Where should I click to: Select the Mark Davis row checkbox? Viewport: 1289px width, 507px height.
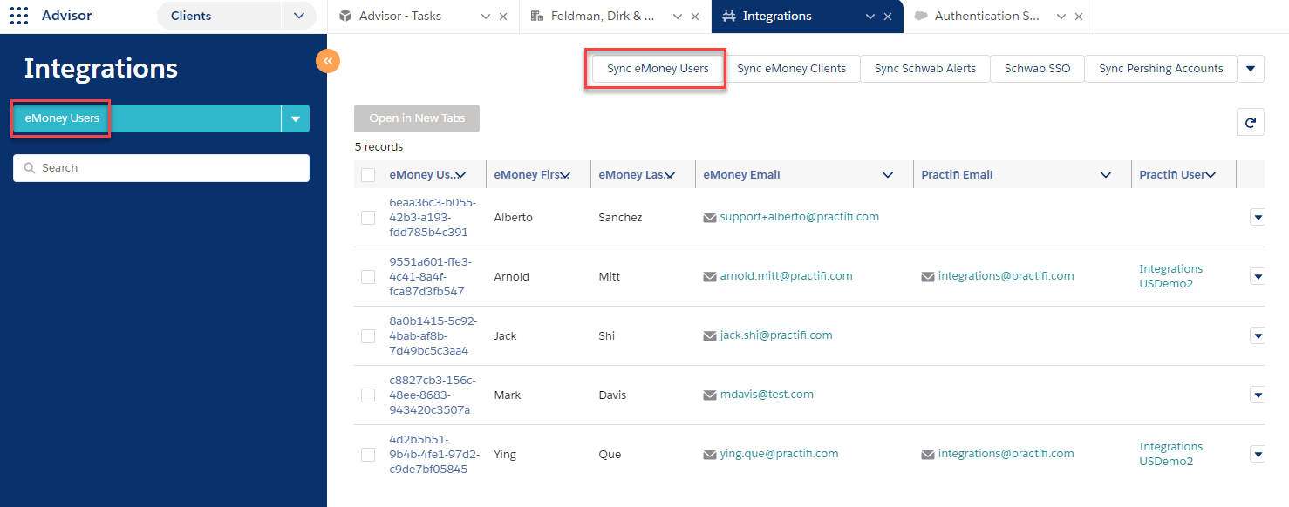coord(368,395)
